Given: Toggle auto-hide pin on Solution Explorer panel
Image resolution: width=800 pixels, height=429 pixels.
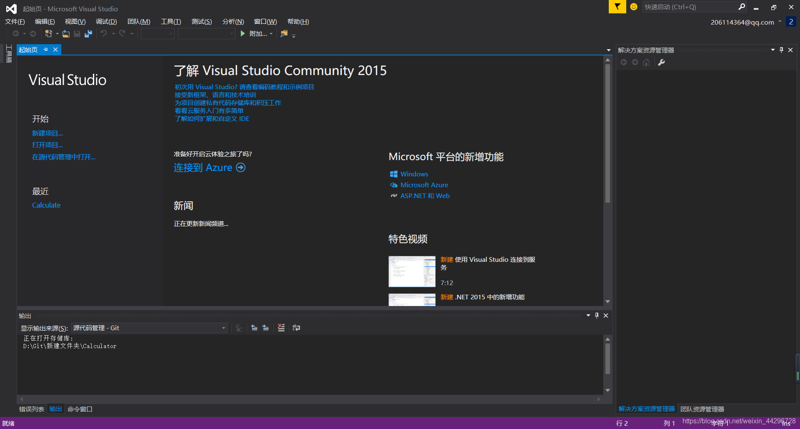Looking at the screenshot, I should [781, 50].
